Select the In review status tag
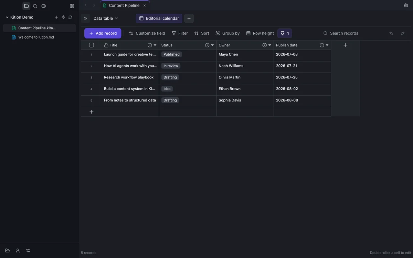413x258 pixels. point(171,66)
